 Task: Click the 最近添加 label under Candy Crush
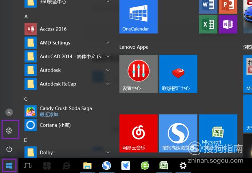point(49,114)
